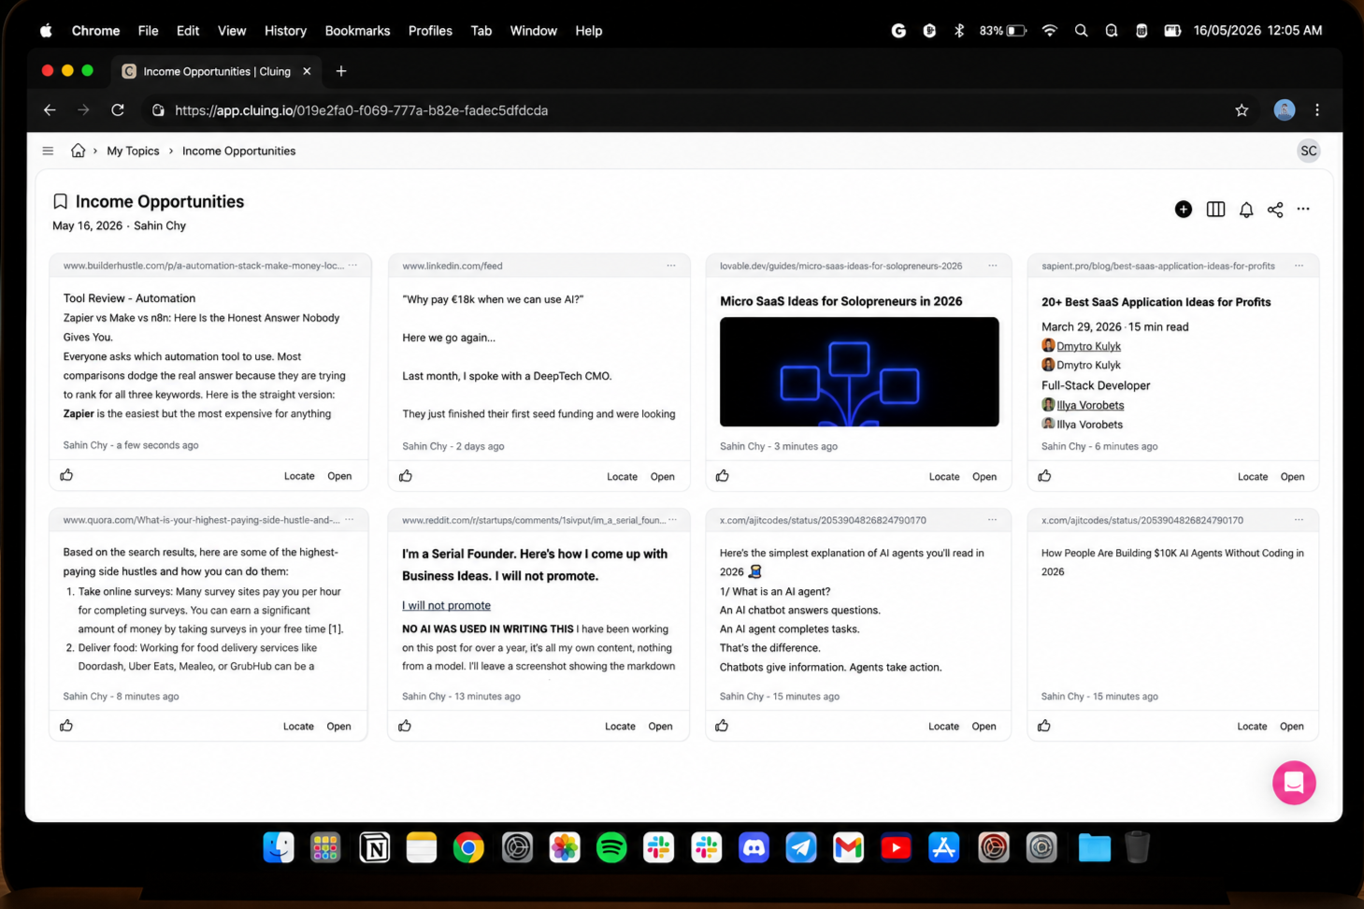
Task: Open ellipsis menu on reddit.com card
Action: click(673, 520)
